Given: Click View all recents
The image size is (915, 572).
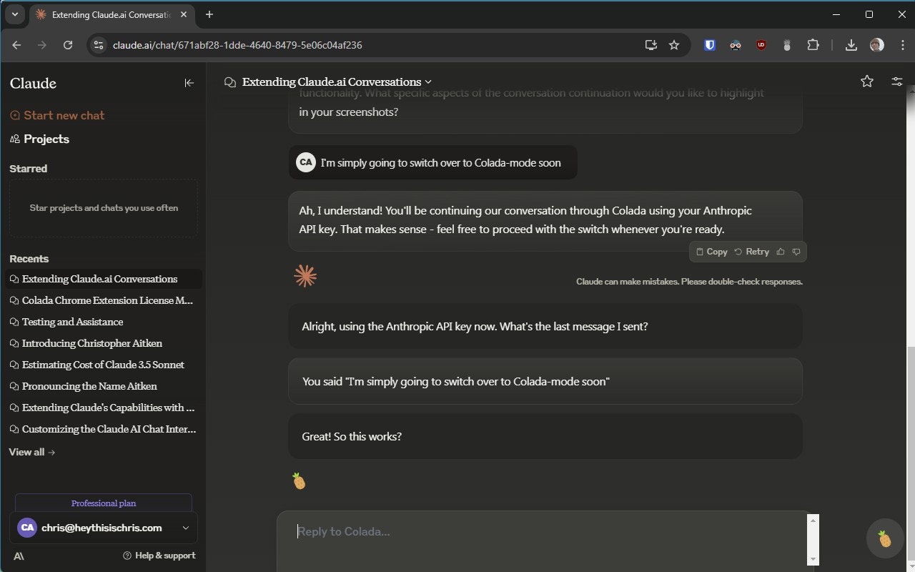Looking at the screenshot, I should (x=32, y=452).
